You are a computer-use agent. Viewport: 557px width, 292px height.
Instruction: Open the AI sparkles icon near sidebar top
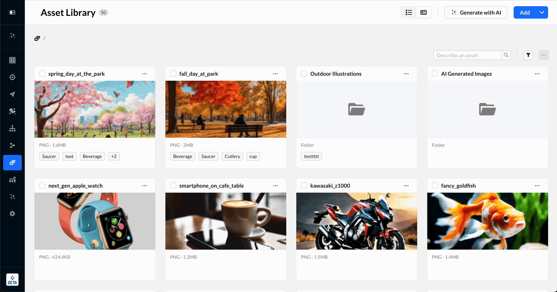(x=12, y=37)
